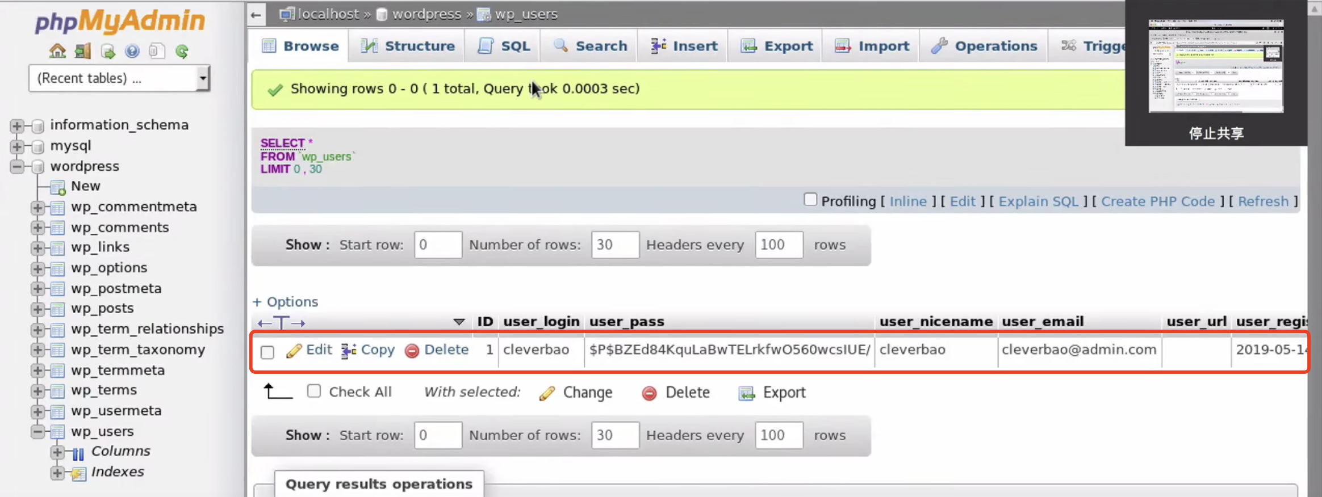
Task: Open the wp_term_taxonomy table in tree
Action: (x=138, y=350)
